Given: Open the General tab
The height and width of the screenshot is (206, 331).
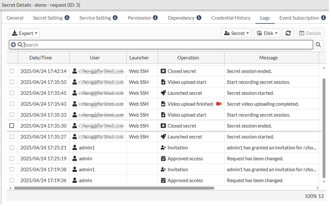Looking at the screenshot, I should coord(15,18).
